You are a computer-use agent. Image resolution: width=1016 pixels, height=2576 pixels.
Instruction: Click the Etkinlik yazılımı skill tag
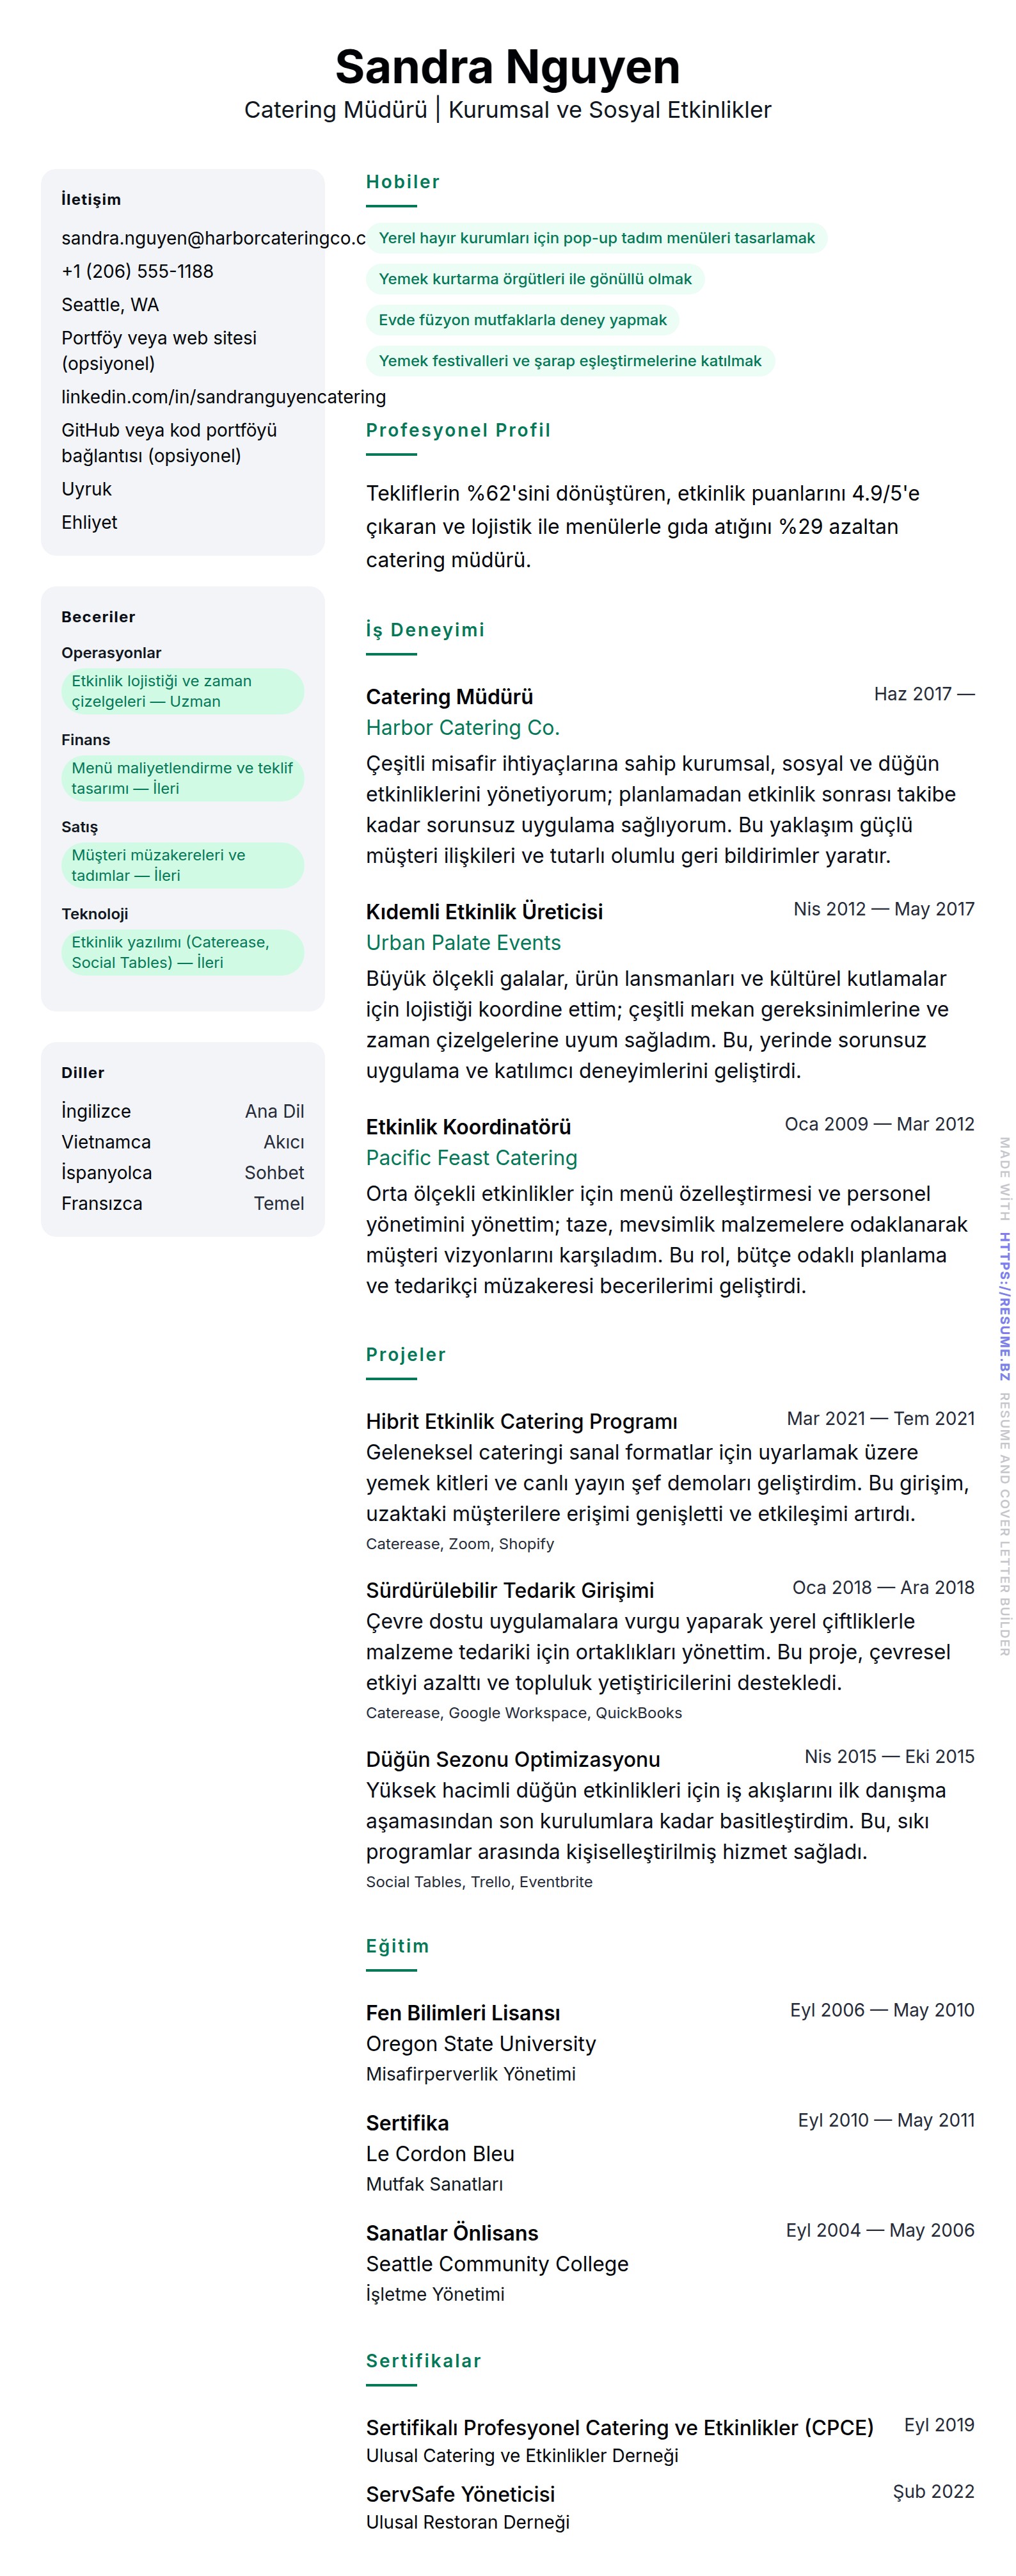(x=183, y=952)
